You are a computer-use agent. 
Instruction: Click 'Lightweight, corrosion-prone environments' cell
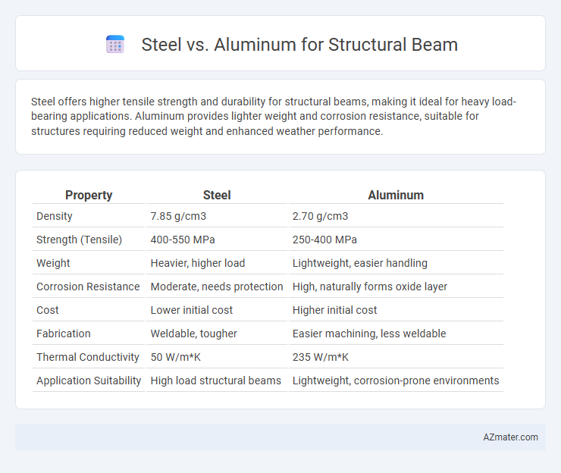[395, 381]
